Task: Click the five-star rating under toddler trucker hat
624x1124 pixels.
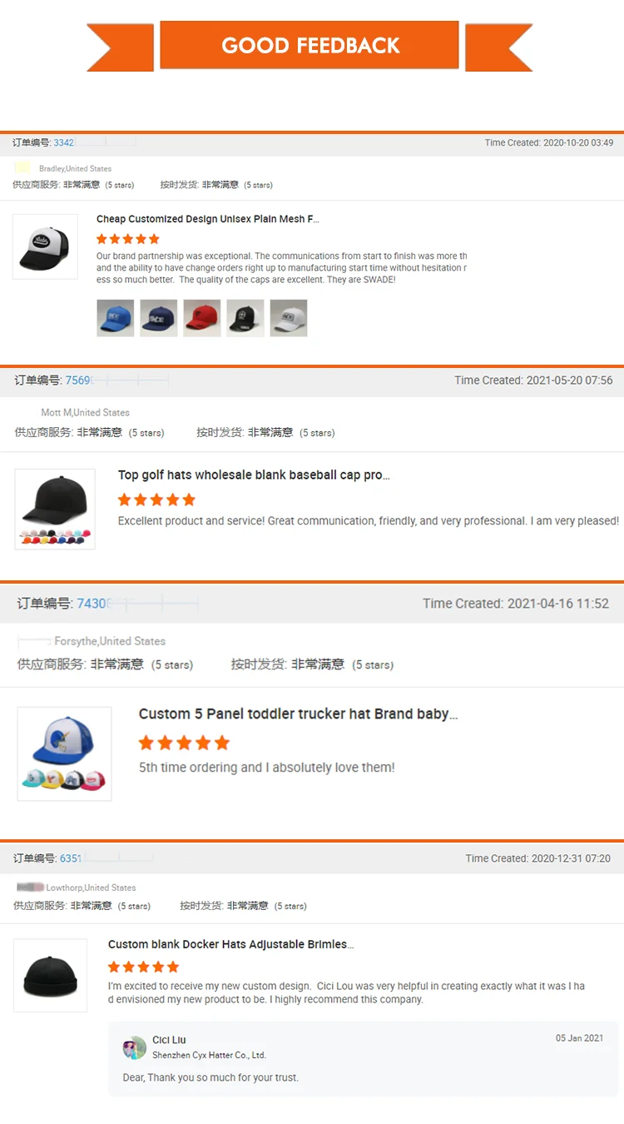Action: [x=184, y=743]
